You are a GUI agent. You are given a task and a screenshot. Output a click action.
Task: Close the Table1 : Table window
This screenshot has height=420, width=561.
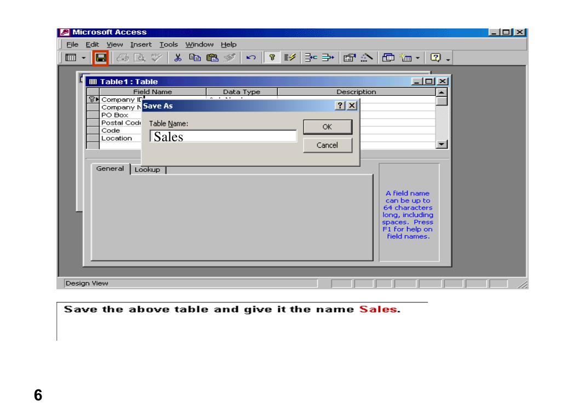point(443,82)
